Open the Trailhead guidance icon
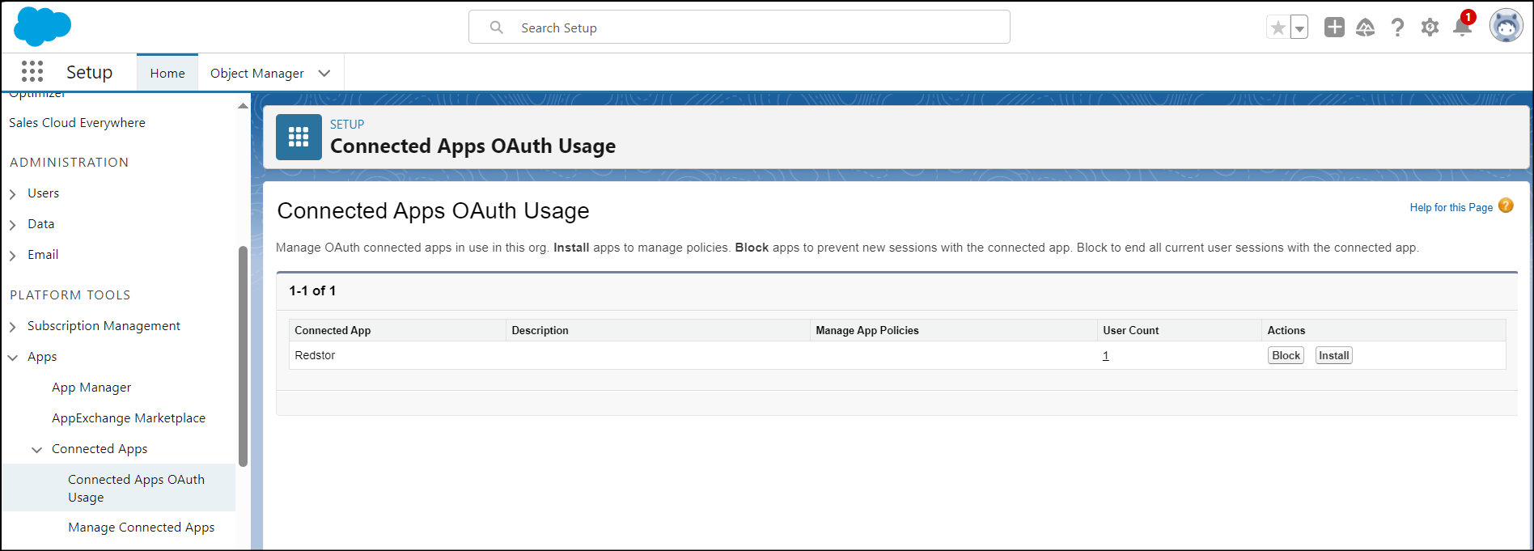This screenshot has width=1534, height=551. [x=1366, y=28]
